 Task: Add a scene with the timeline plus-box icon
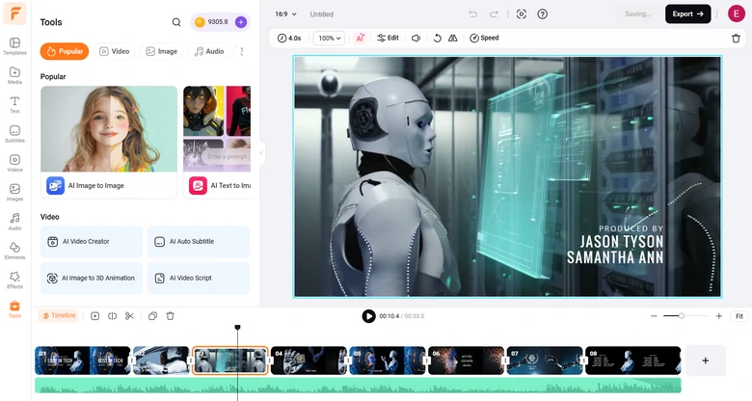pos(94,315)
